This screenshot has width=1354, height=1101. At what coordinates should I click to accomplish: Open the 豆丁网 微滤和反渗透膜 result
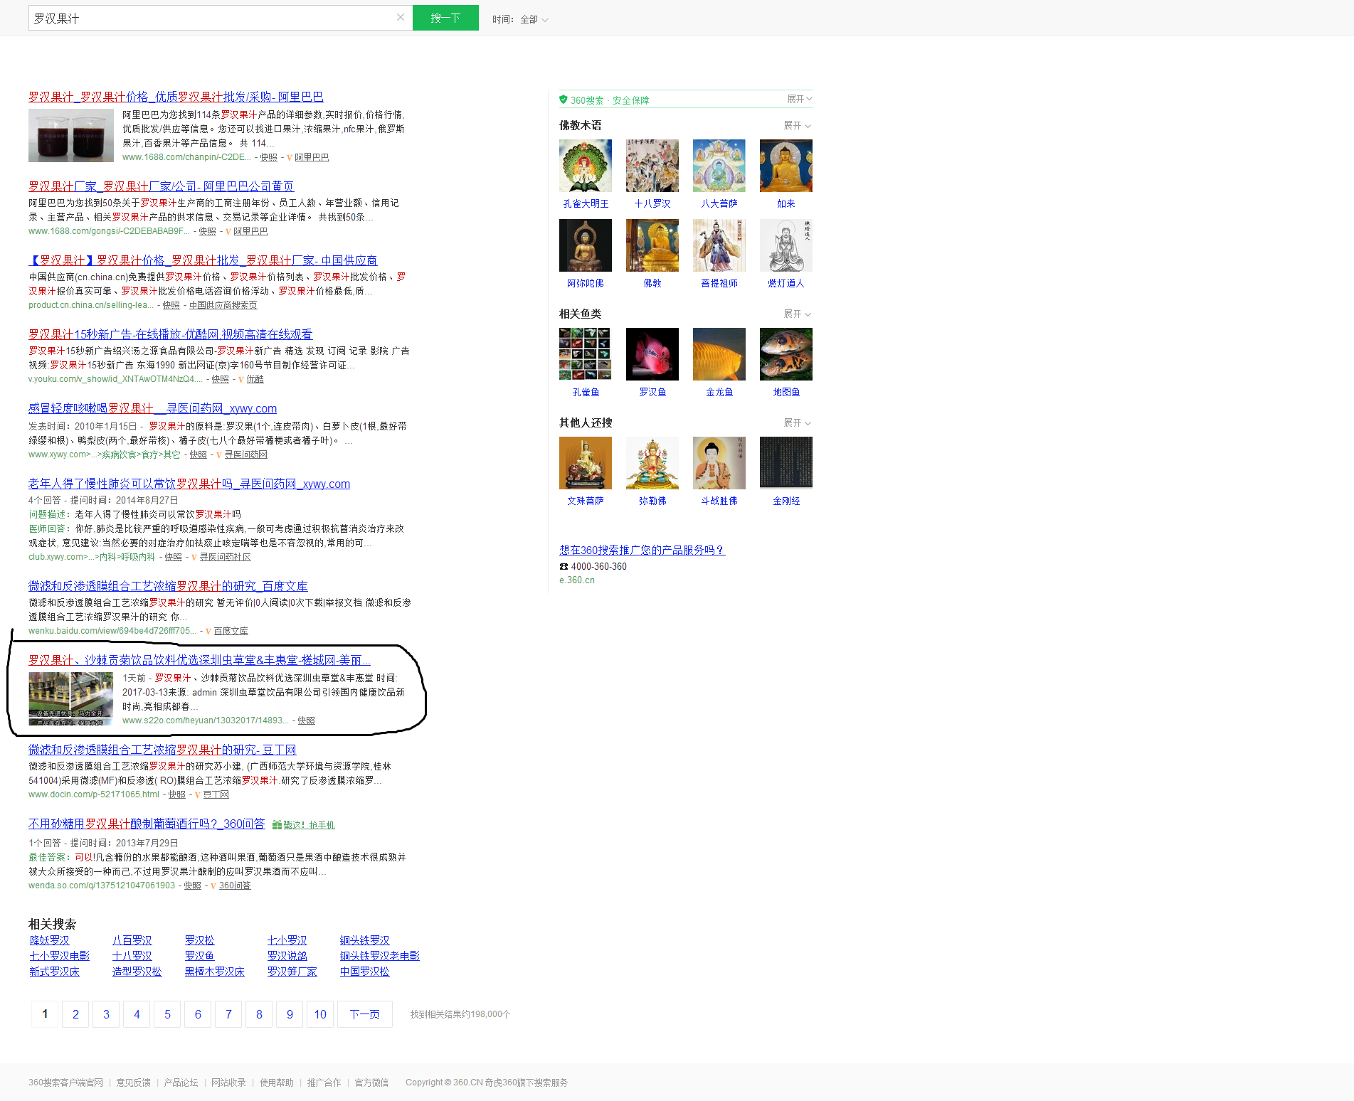pyautogui.click(x=162, y=750)
